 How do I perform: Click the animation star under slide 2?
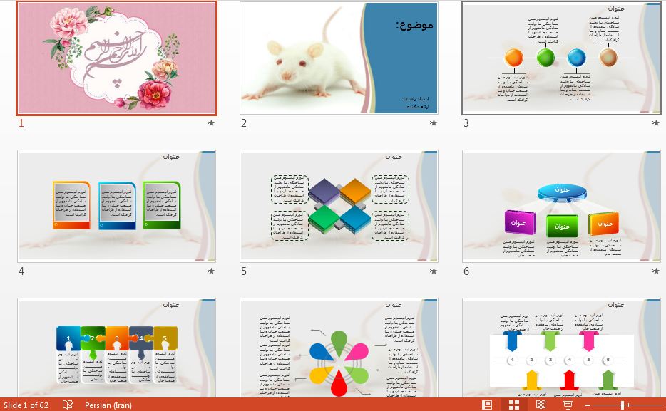433,123
